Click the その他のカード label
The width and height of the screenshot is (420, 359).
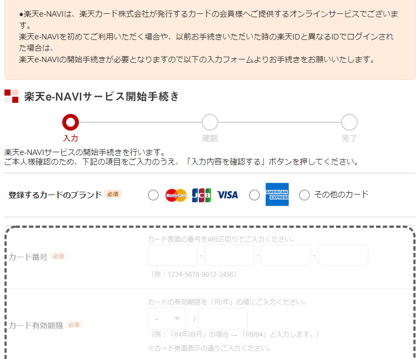point(341,195)
